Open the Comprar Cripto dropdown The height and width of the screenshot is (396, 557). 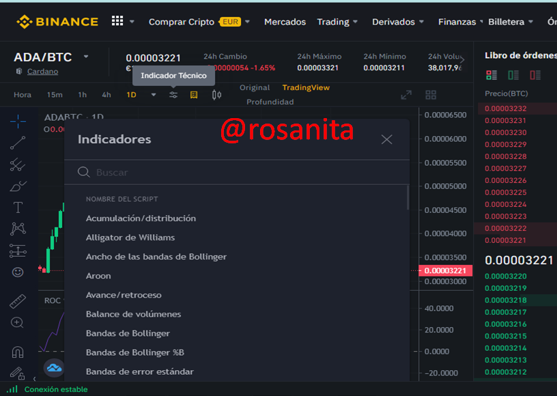pos(199,22)
